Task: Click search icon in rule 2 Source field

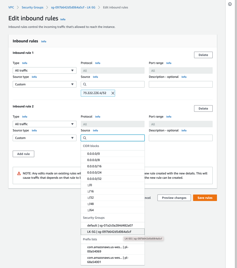Action: (x=85, y=138)
